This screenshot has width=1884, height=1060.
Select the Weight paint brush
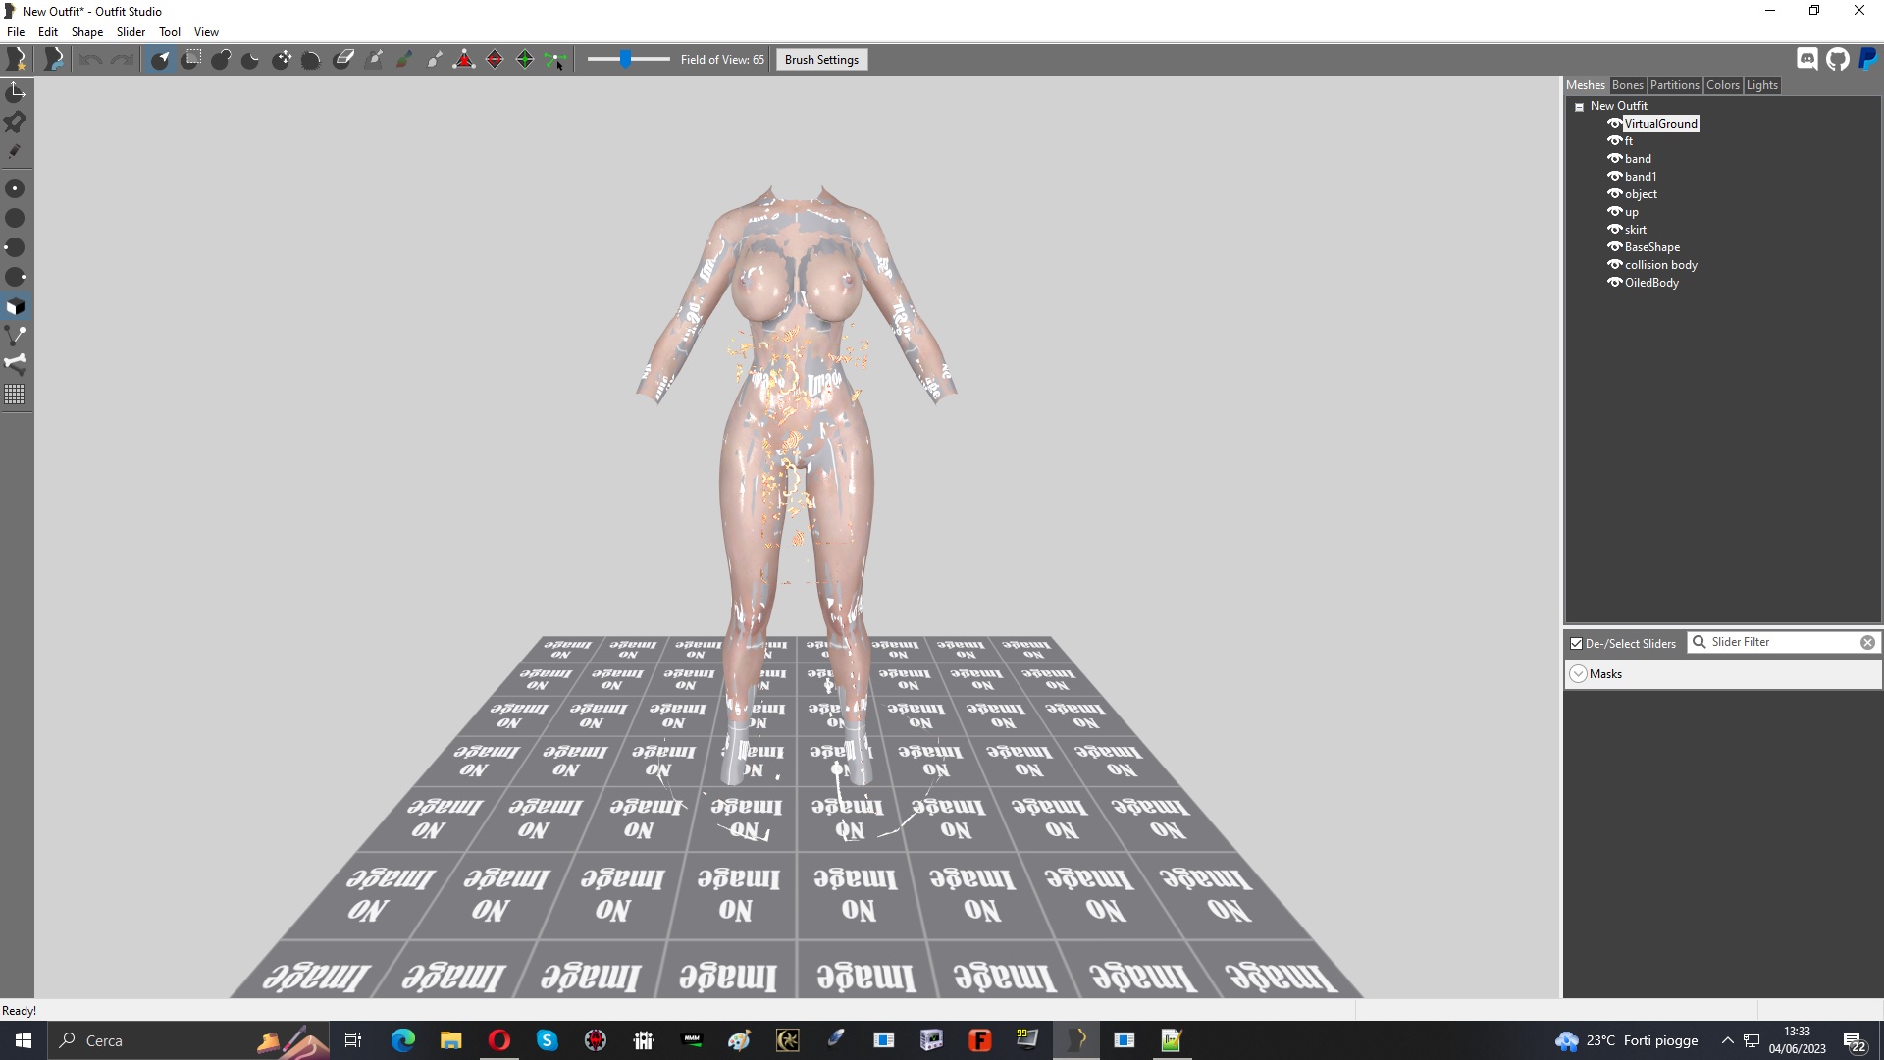pos(374,60)
